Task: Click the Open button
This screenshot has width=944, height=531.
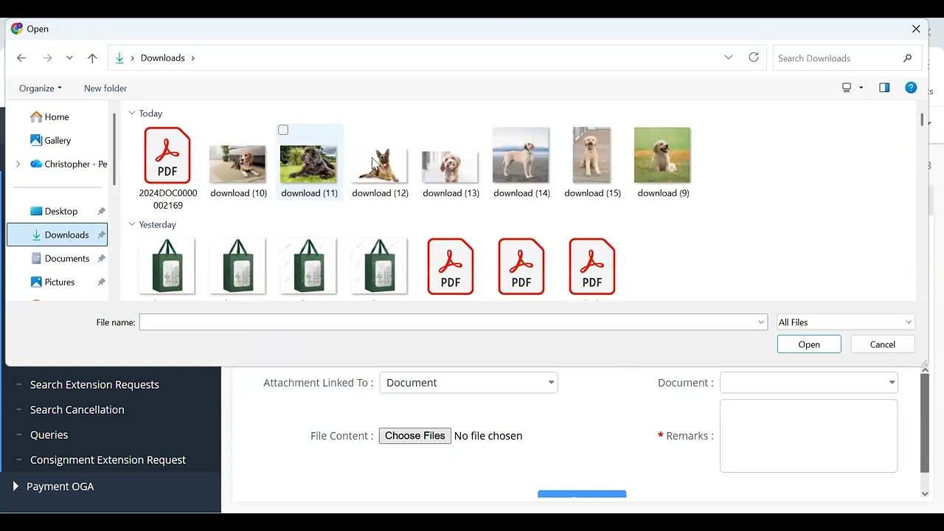Action: tap(809, 344)
